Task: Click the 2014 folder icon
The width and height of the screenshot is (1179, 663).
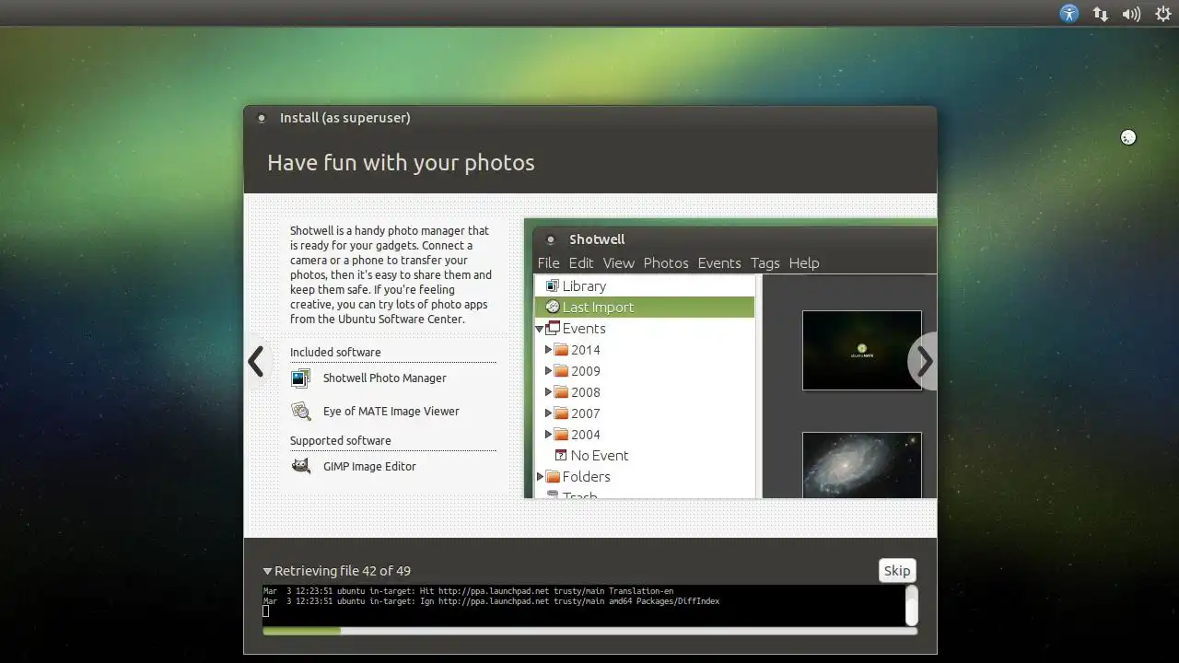Action: click(x=561, y=350)
